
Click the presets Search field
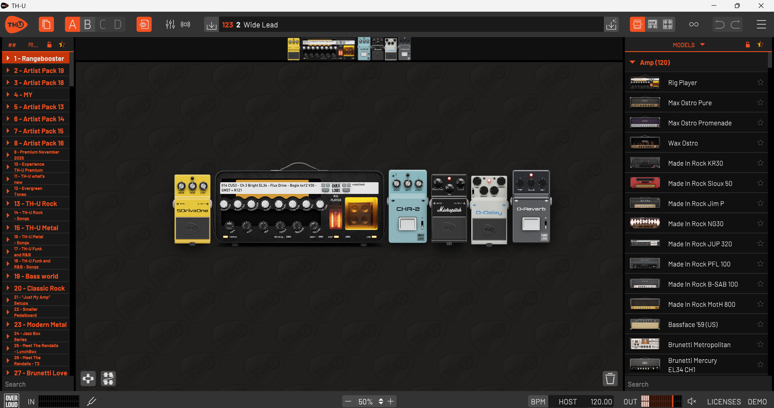click(x=37, y=384)
